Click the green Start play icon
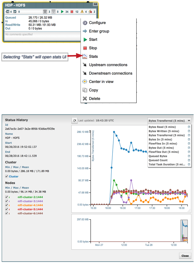The height and width of the screenshot is (263, 195). pyautogui.click(x=85, y=39)
